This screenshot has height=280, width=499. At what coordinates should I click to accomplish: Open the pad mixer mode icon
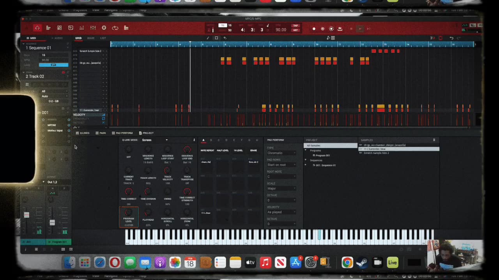pos(81,28)
